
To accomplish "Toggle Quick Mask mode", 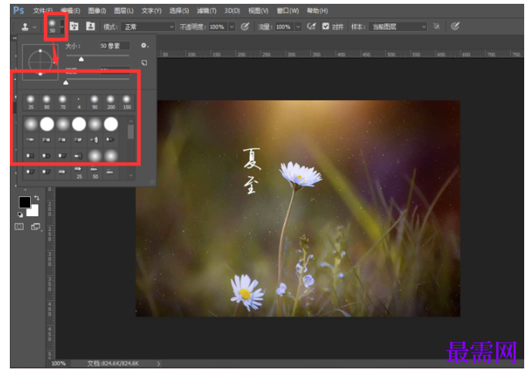I will [x=19, y=227].
